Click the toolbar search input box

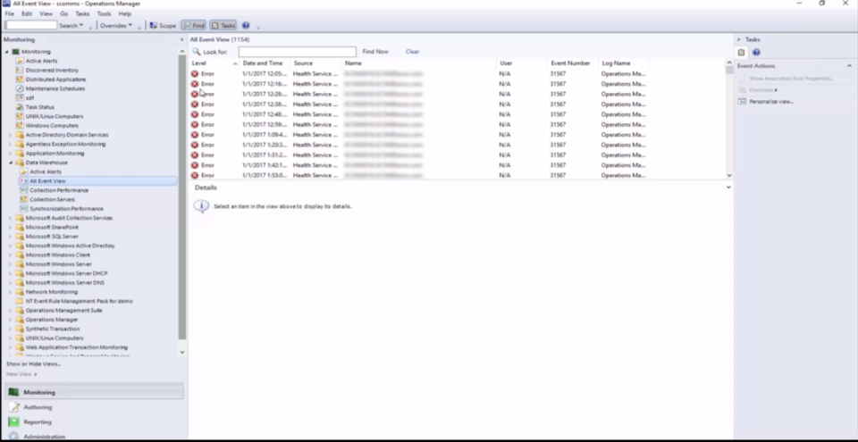tap(31, 25)
